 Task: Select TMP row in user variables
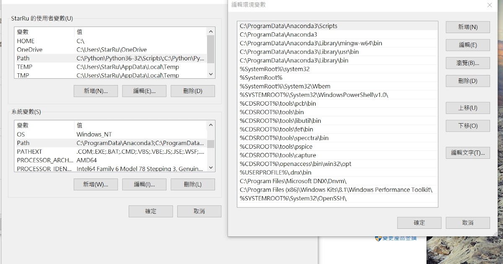(x=111, y=75)
